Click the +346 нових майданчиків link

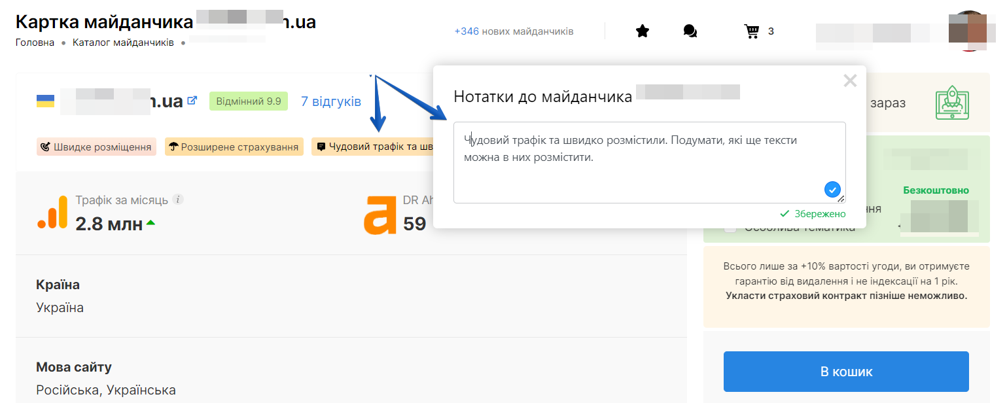click(x=514, y=31)
